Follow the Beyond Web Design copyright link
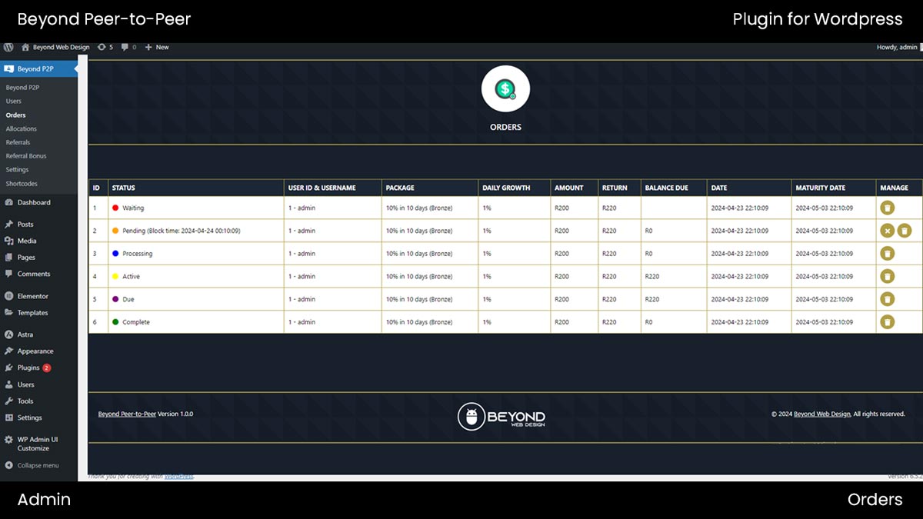 [x=821, y=414]
